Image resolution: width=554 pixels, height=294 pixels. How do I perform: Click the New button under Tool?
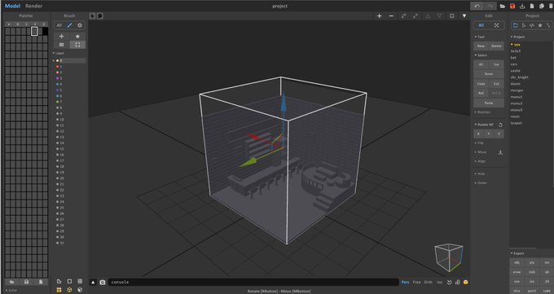click(481, 46)
